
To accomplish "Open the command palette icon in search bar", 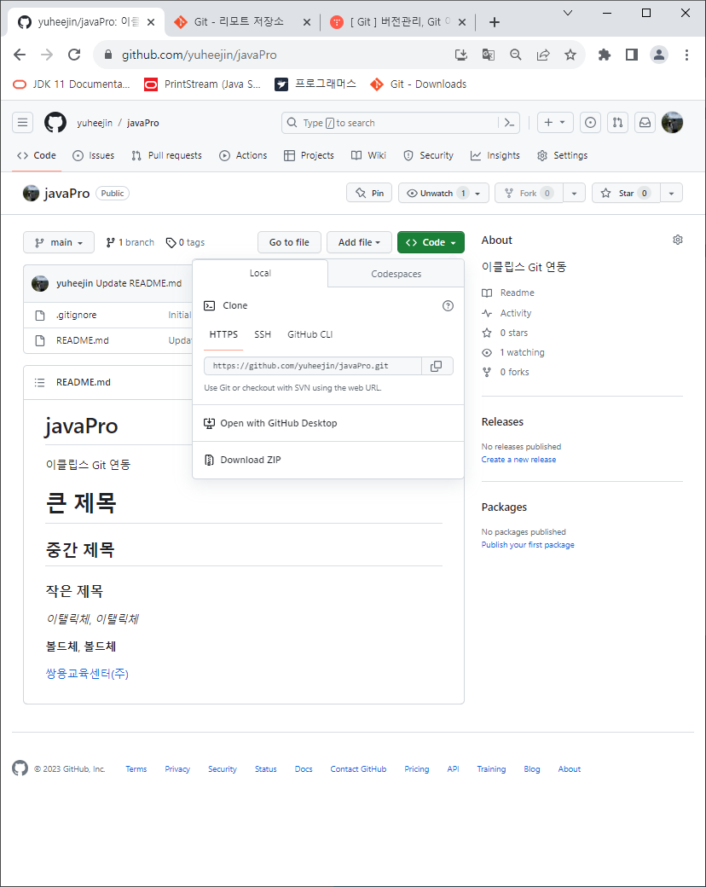I will pos(509,123).
